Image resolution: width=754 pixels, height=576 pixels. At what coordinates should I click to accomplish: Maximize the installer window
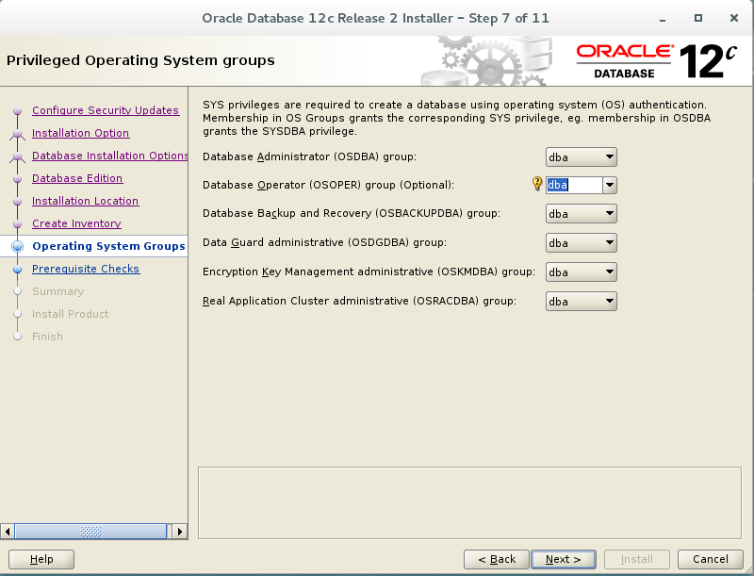(698, 18)
